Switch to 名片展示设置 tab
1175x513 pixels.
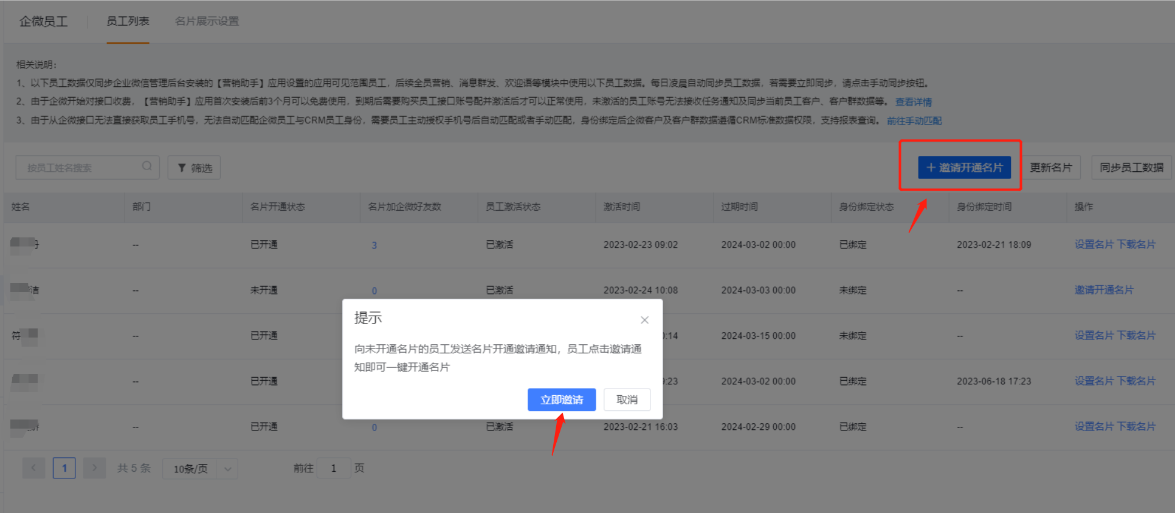click(x=207, y=21)
